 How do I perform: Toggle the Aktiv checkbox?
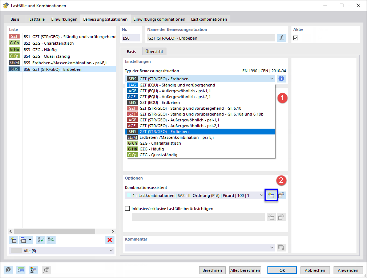point(296,38)
